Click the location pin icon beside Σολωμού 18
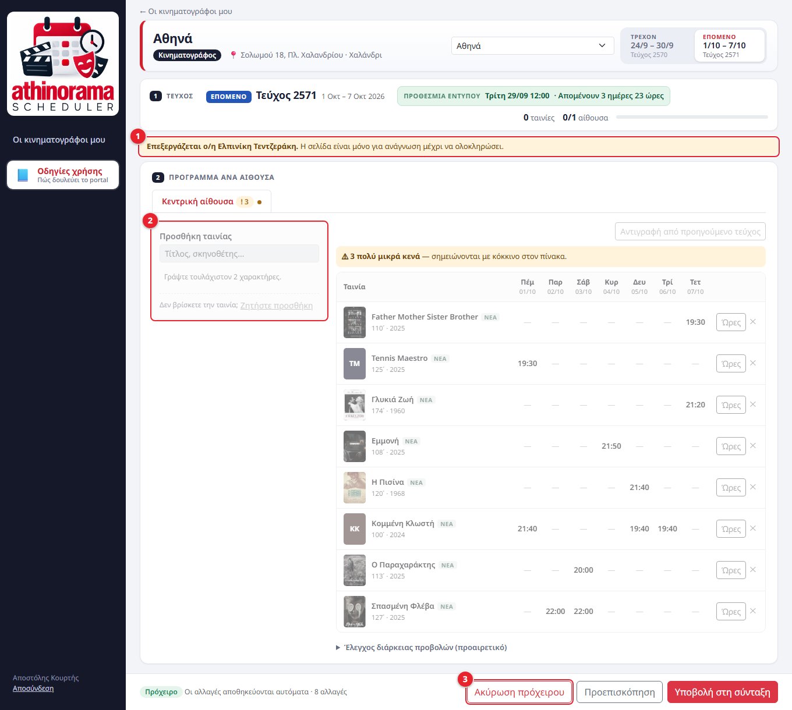792x710 pixels. click(234, 55)
